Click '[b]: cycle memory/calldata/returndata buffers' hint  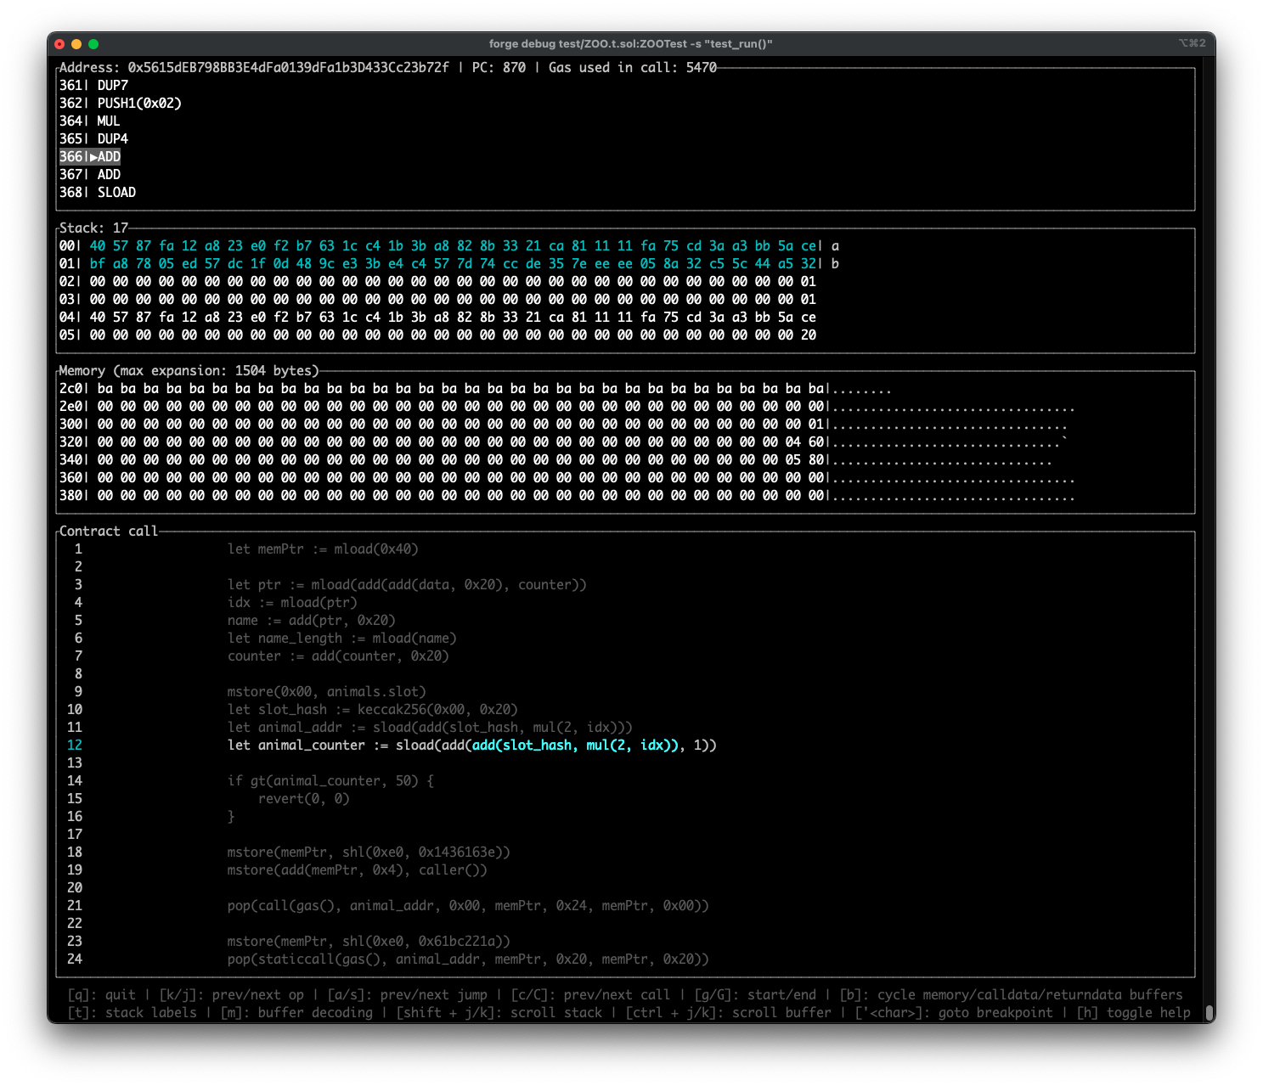[x=1011, y=995]
